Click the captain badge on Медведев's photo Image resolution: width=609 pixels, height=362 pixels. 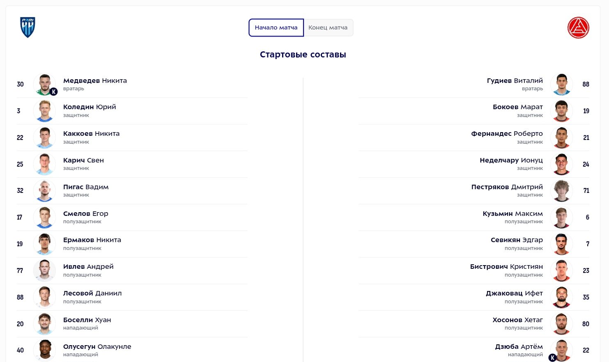pyautogui.click(x=53, y=92)
